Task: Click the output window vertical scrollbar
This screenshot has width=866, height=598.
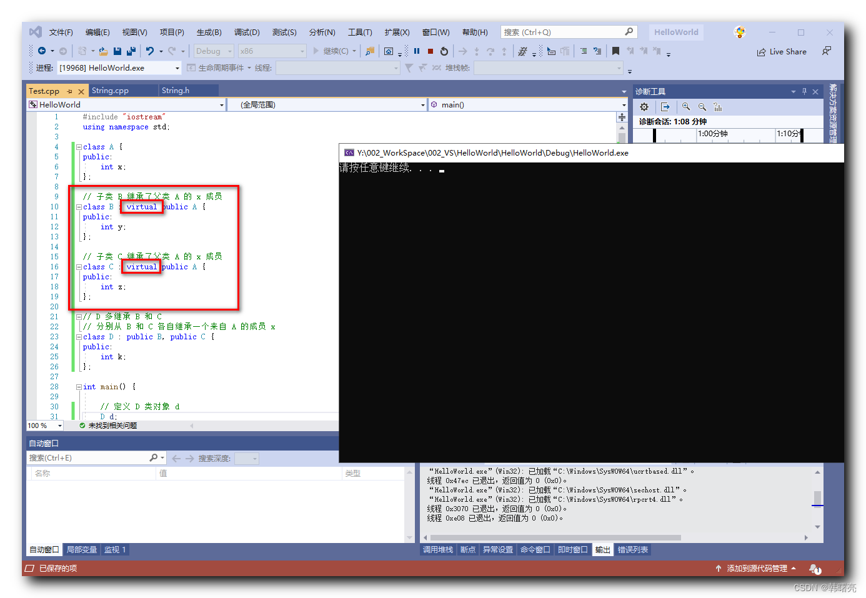Action: point(817,499)
